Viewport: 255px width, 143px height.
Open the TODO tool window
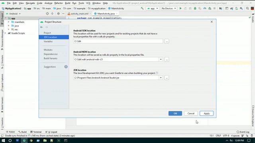click(x=10, y=132)
